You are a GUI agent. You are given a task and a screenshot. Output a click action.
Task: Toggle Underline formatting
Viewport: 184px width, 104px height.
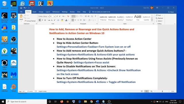45,20
